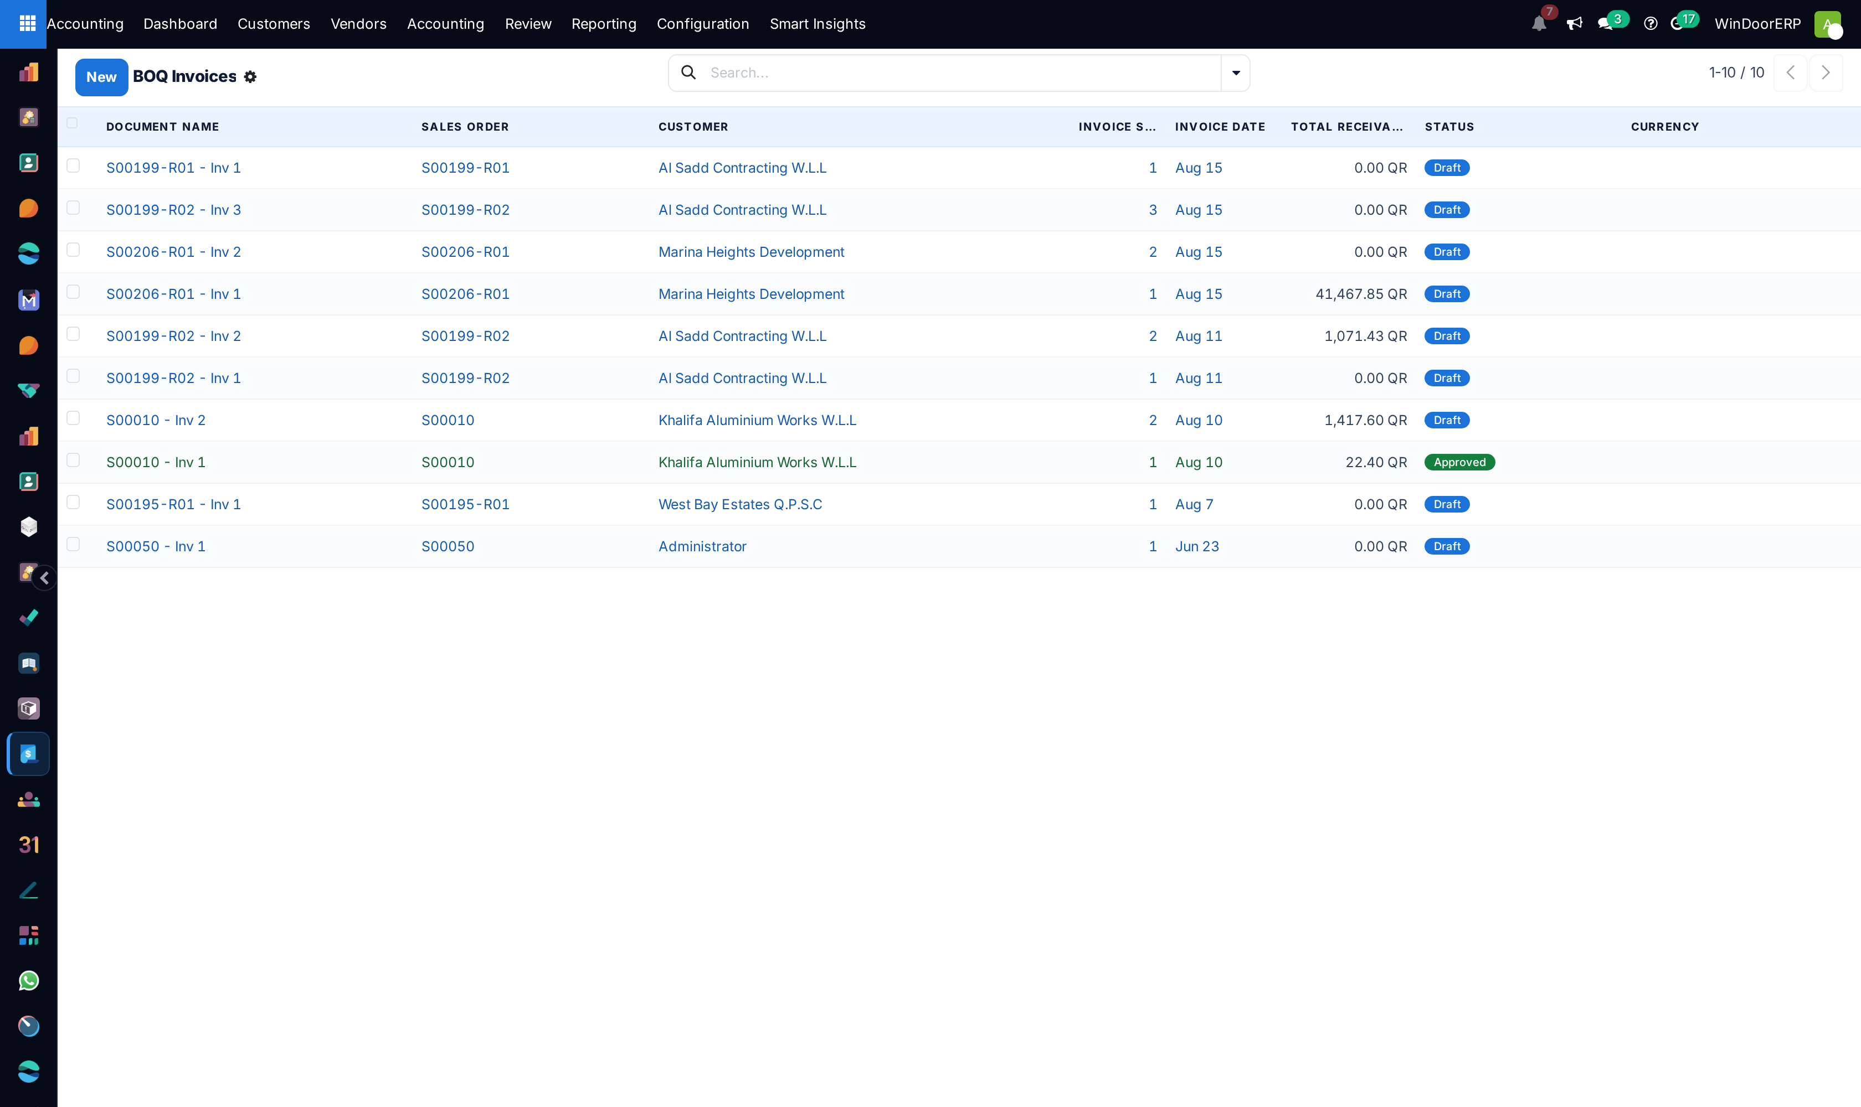
Task: Open the notifications bell with 7 alerts
Action: (1539, 24)
